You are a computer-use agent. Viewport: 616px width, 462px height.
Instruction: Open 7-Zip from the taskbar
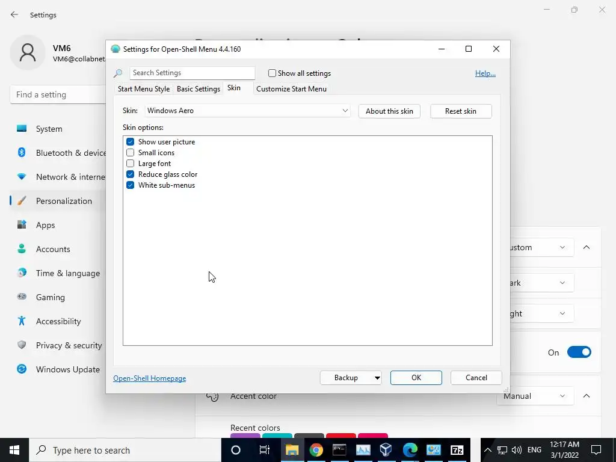click(x=457, y=450)
